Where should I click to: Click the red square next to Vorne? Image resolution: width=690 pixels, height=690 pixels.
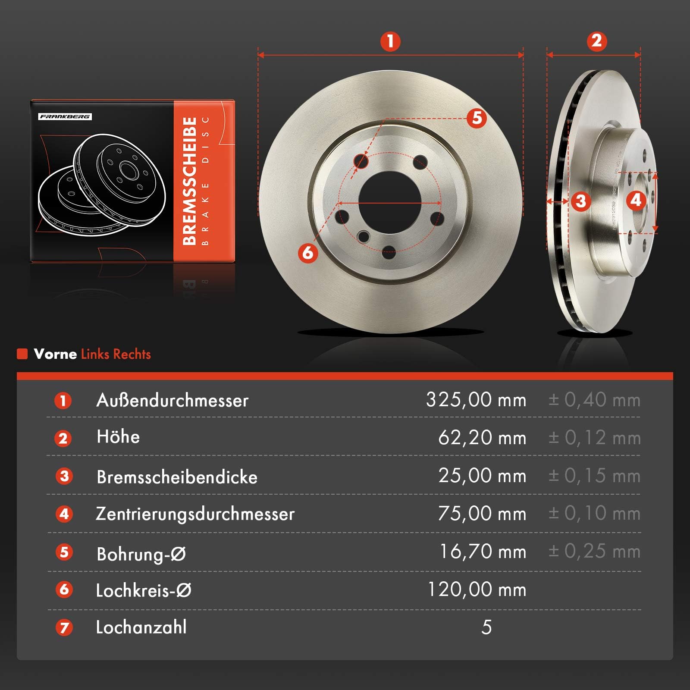click(x=22, y=354)
